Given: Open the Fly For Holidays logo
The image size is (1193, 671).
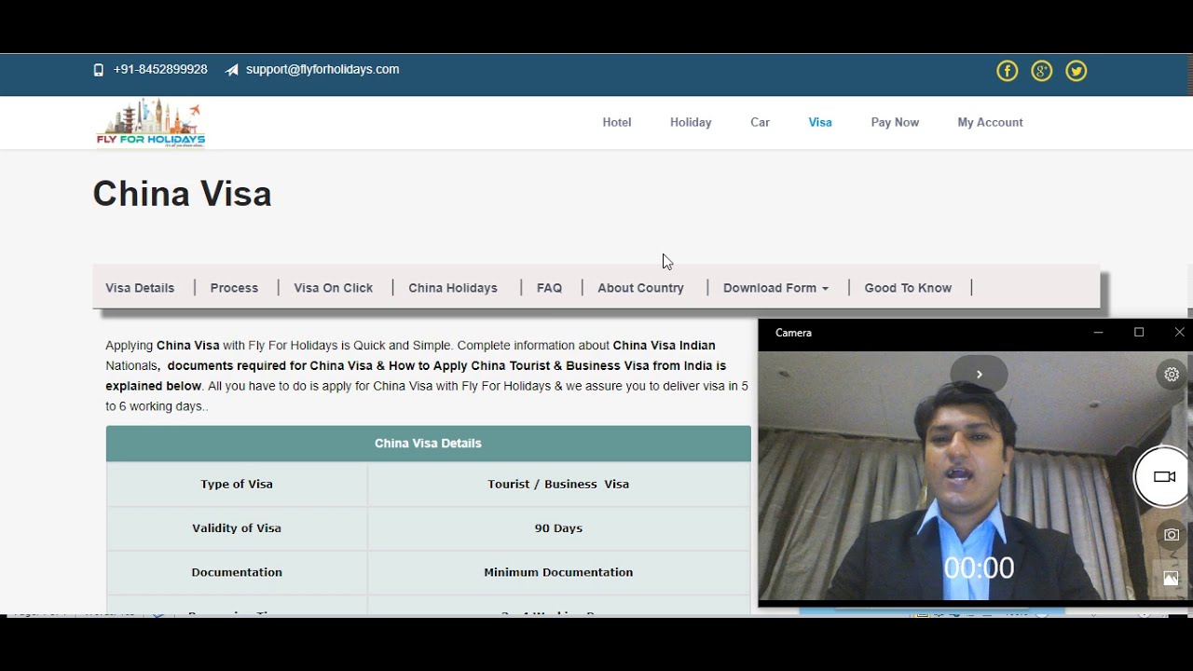Looking at the screenshot, I should point(150,123).
